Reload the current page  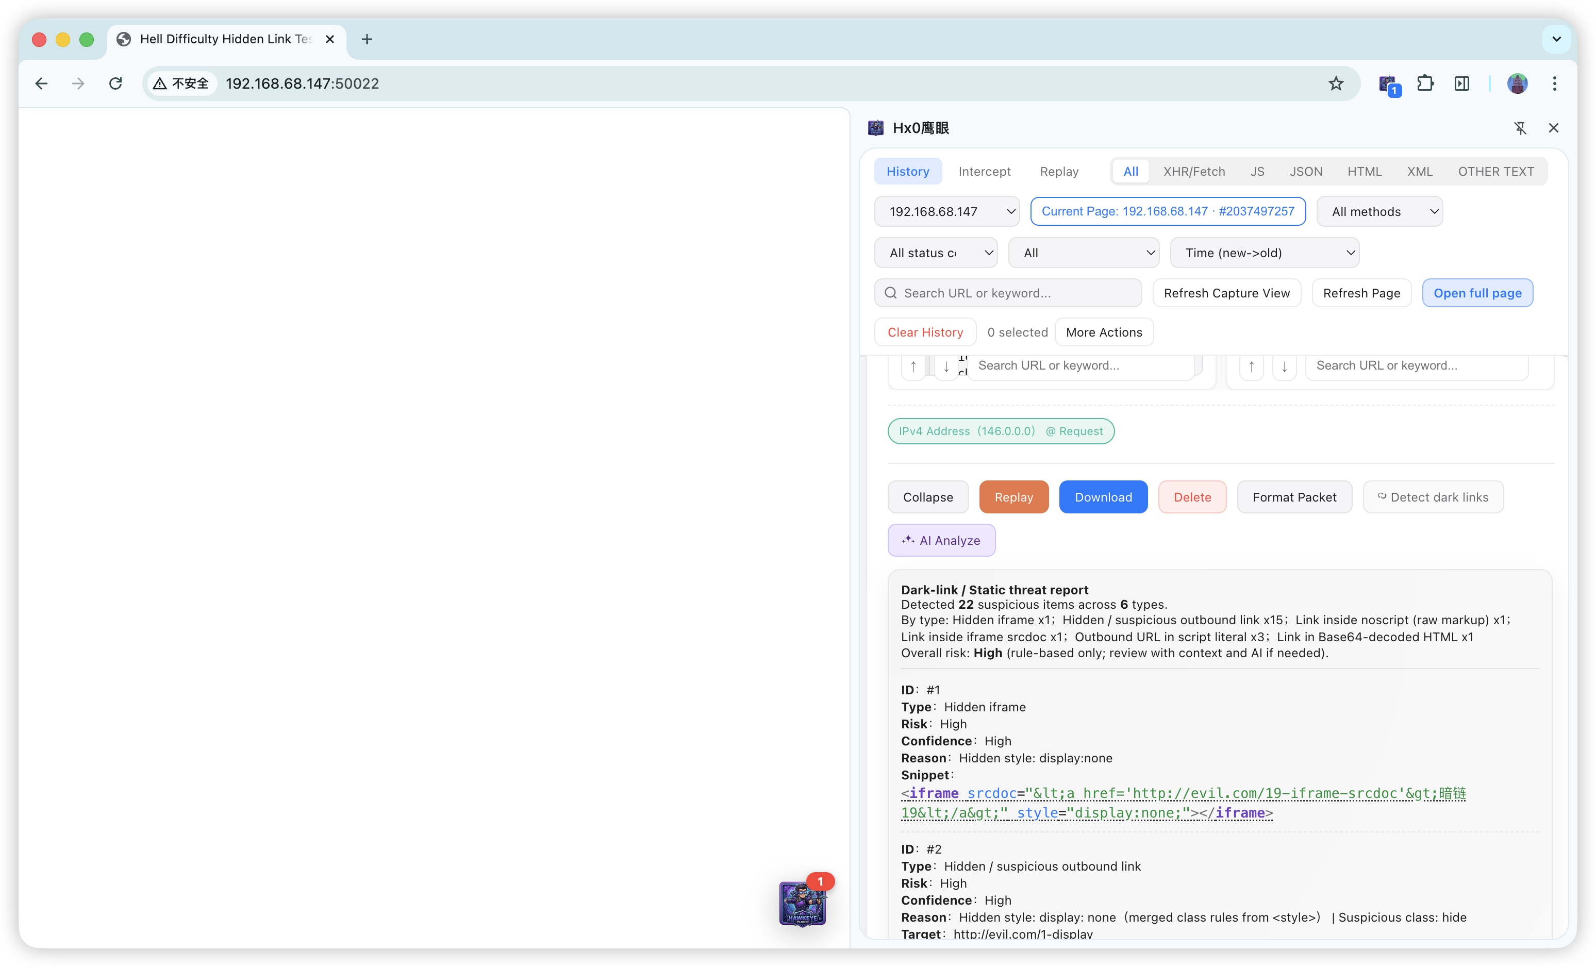click(x=115, y=84)
